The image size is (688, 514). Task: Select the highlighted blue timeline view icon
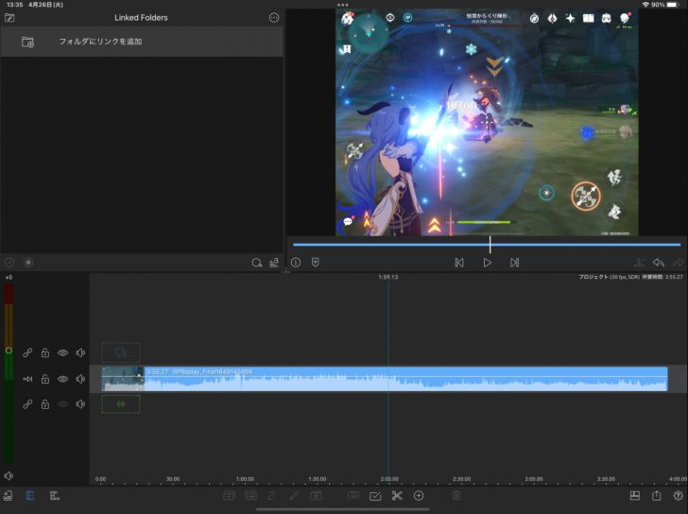(30, 496)
